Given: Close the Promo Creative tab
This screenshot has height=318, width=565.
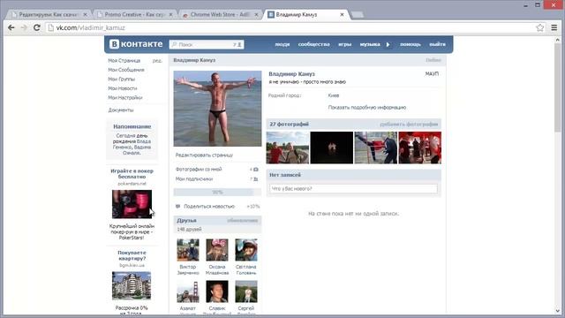Looking at the screenshot, I should [170, 14].
